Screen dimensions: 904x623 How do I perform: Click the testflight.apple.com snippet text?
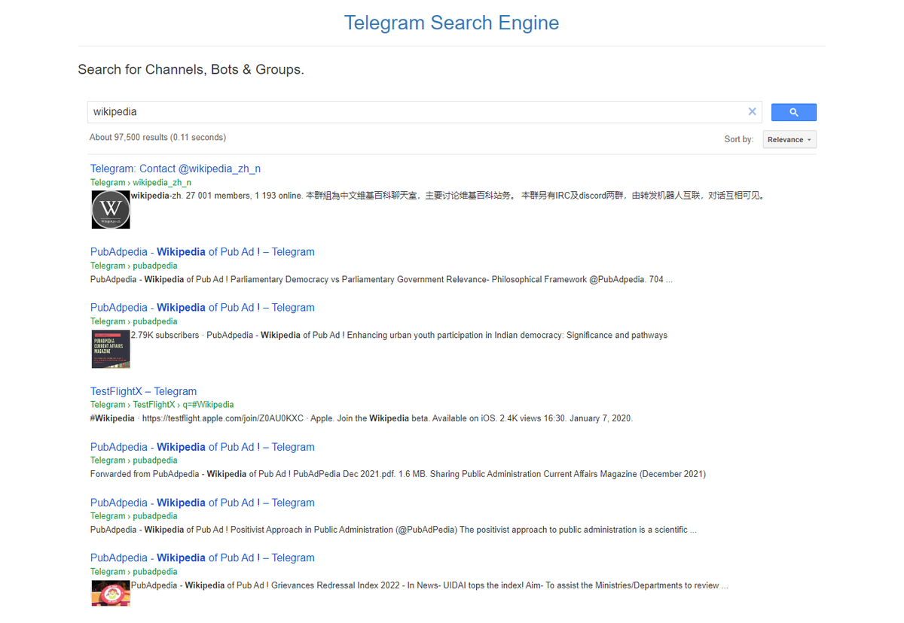point(362,418)
